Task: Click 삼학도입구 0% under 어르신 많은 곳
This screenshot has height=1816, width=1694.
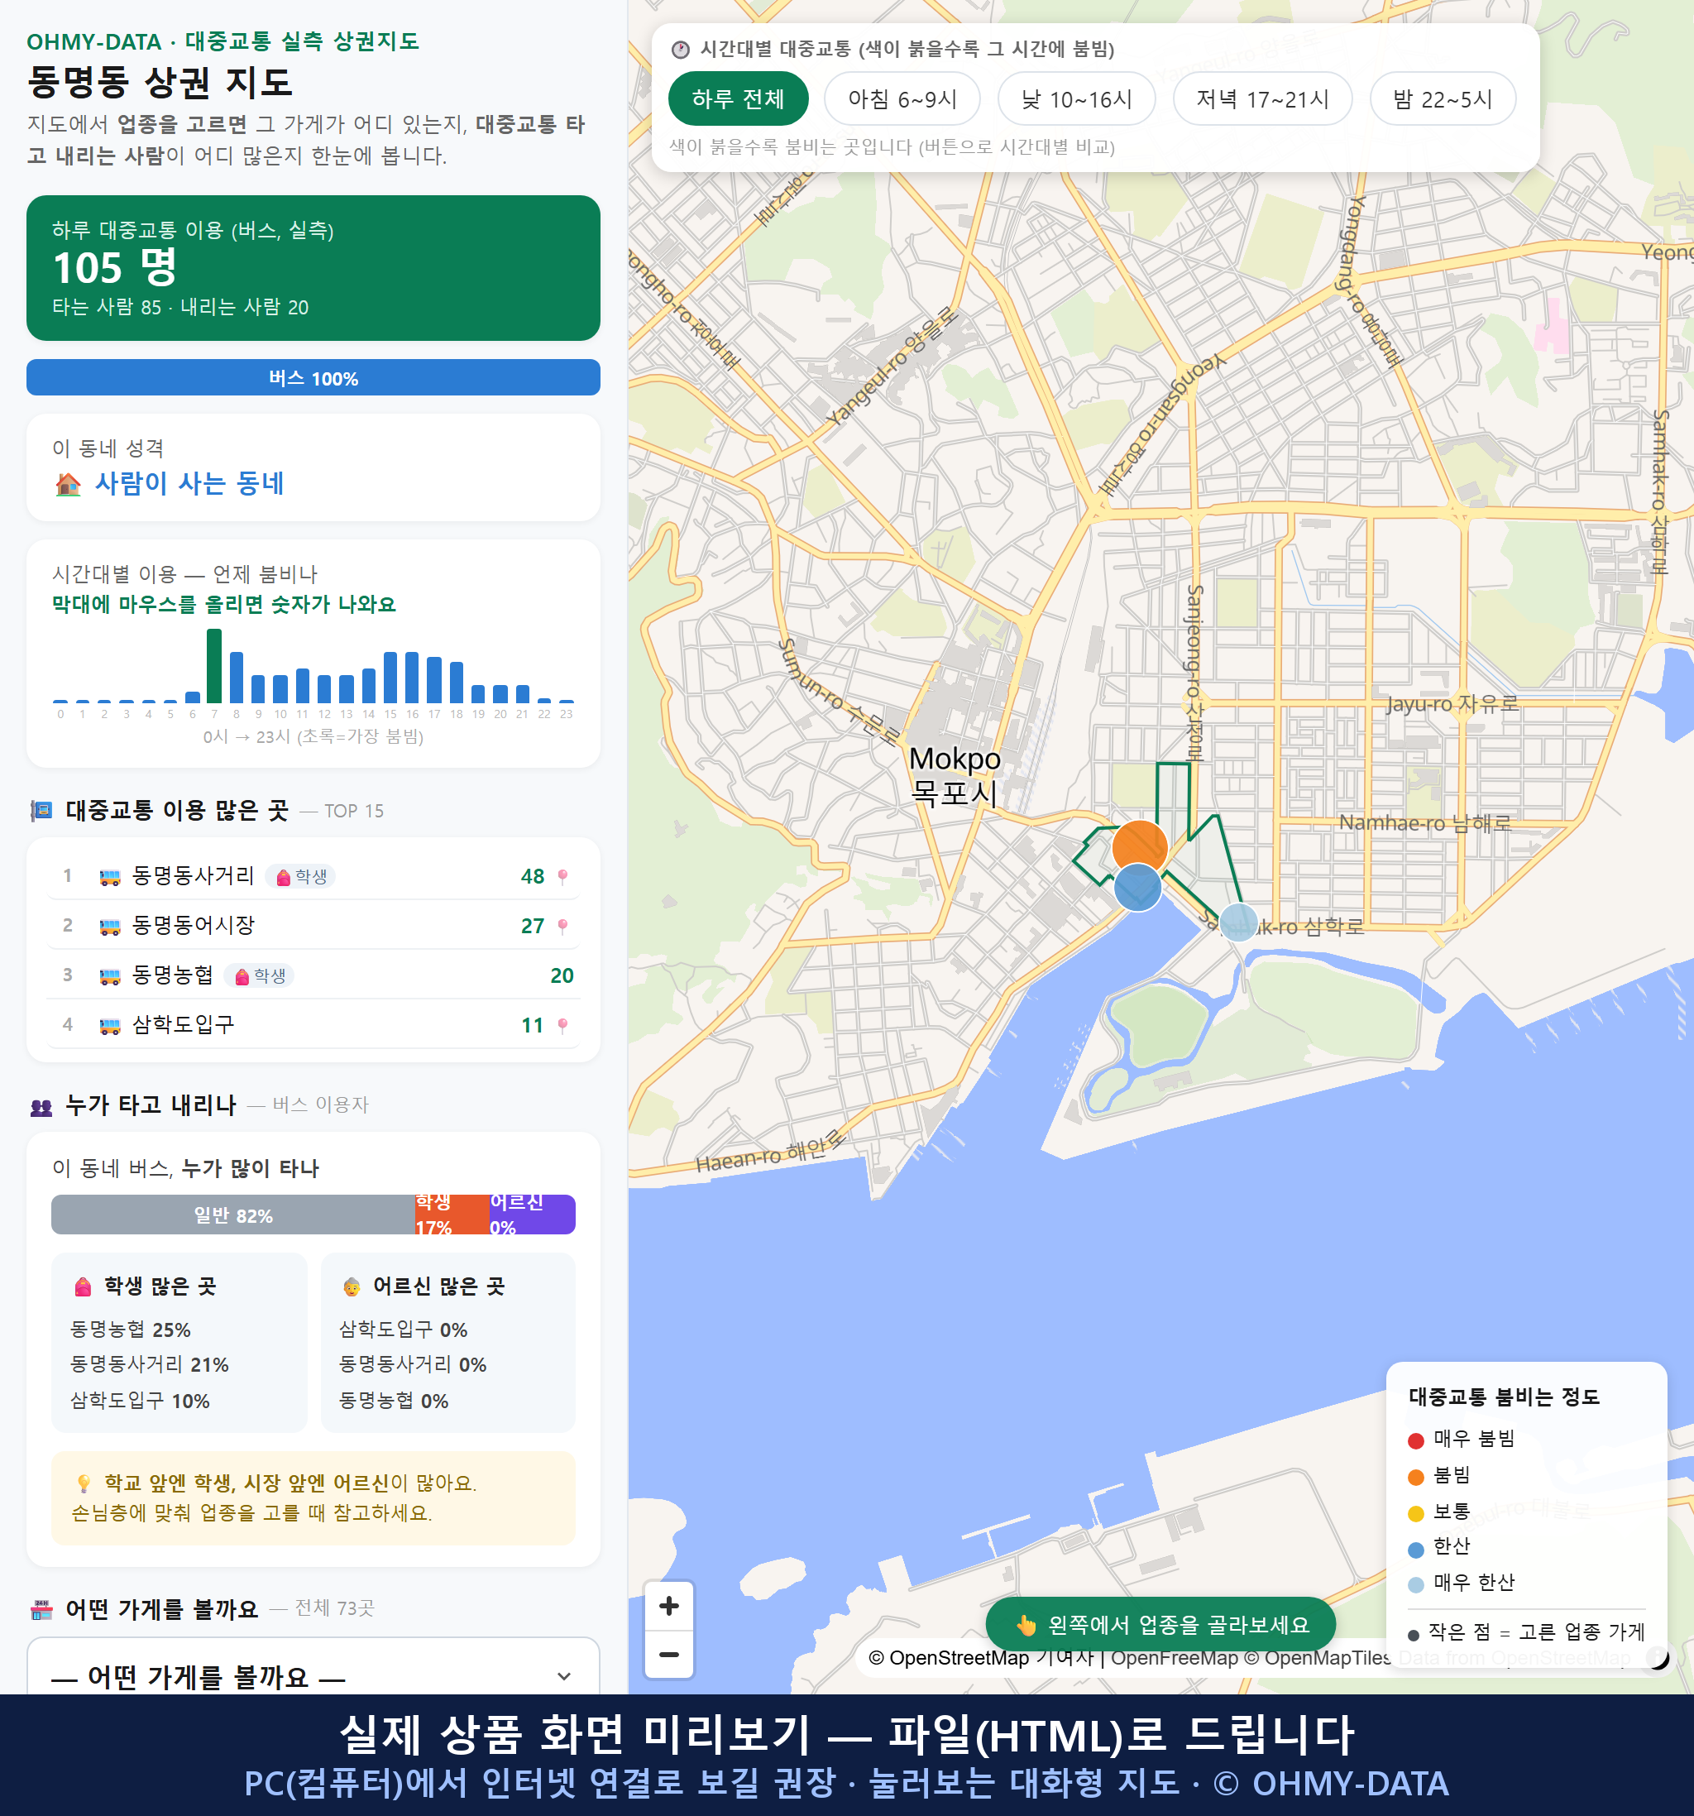Action: [403, 1330]
